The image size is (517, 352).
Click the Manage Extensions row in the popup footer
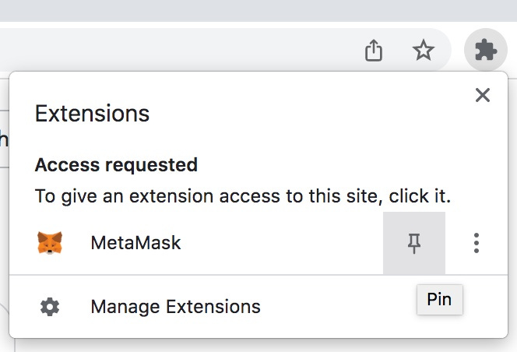pyautogui.click(x=258, y=307)
